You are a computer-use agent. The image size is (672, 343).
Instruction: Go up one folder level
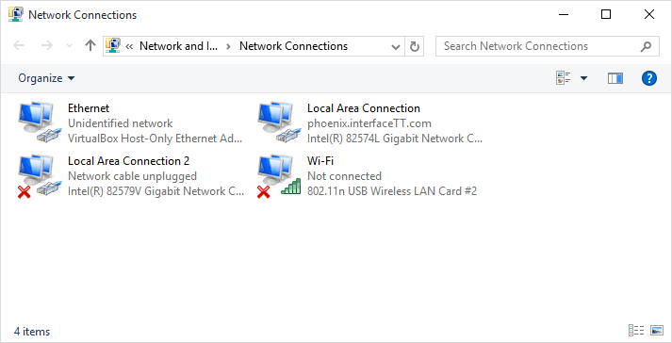pos(90,45)
